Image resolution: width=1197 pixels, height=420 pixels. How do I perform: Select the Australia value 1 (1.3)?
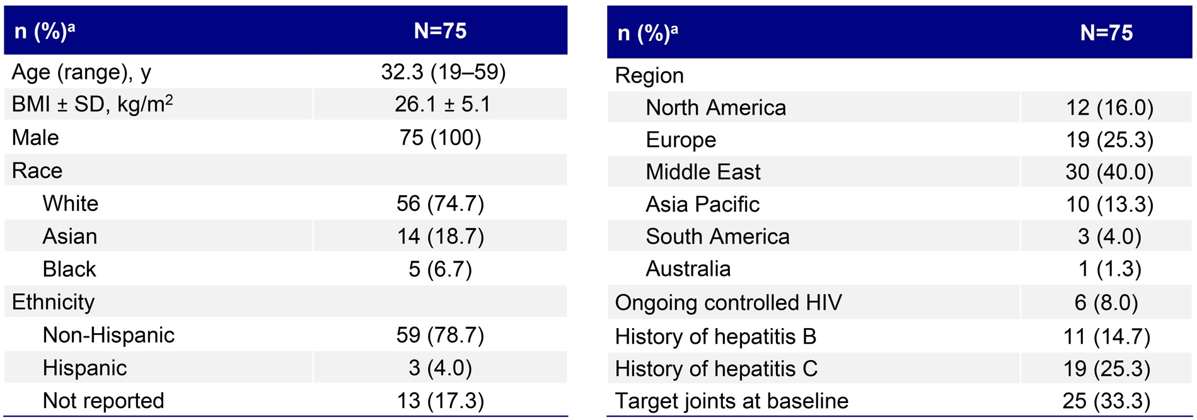point(1109,269)
